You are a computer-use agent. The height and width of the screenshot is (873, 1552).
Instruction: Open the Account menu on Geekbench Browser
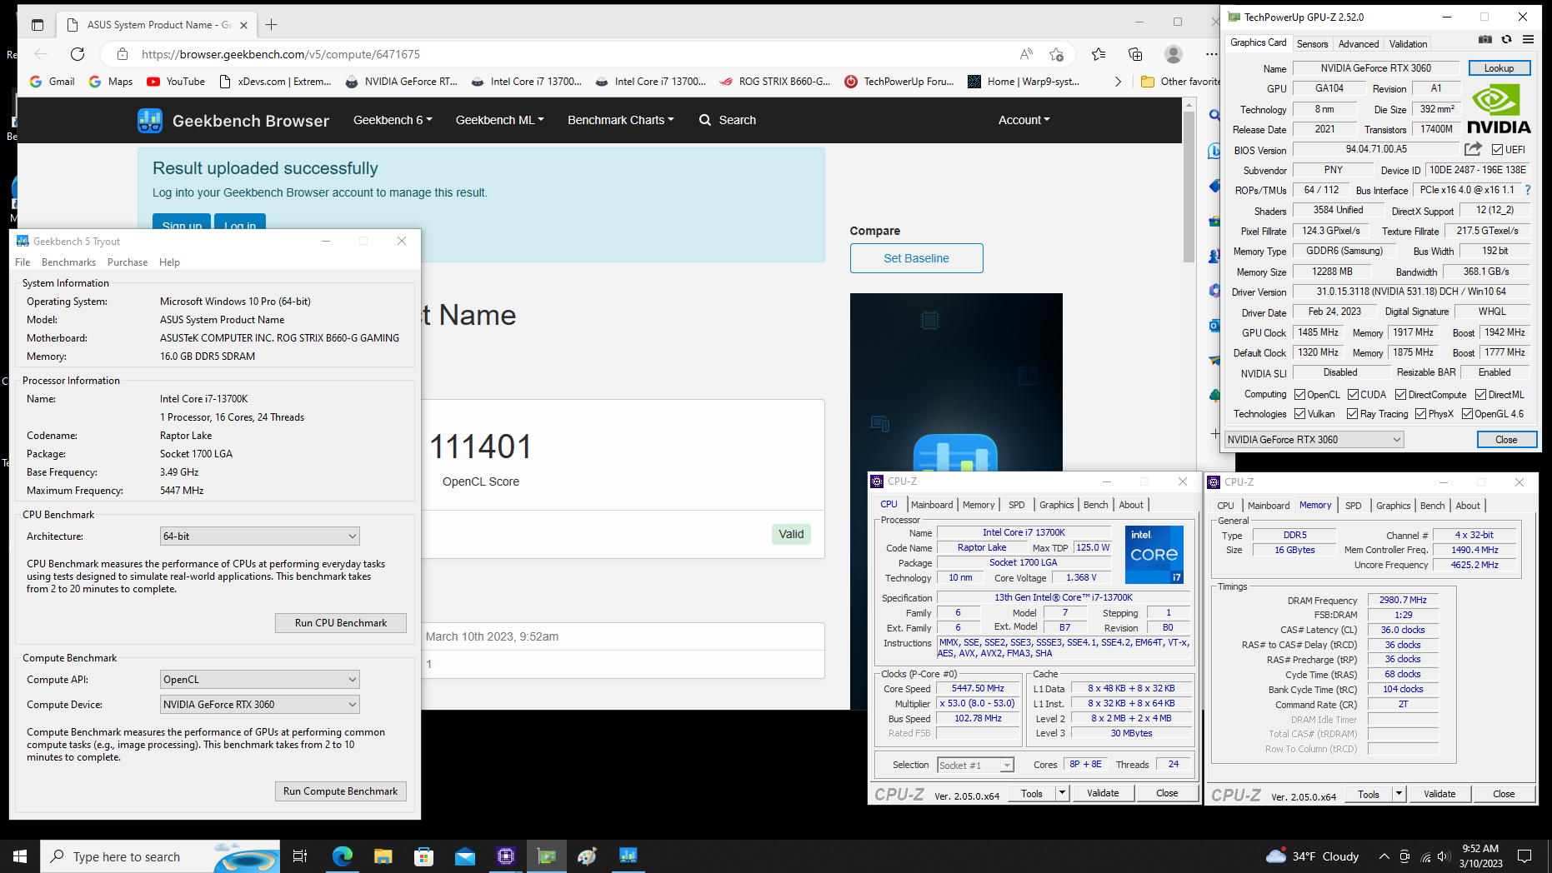coord(1024,120)
